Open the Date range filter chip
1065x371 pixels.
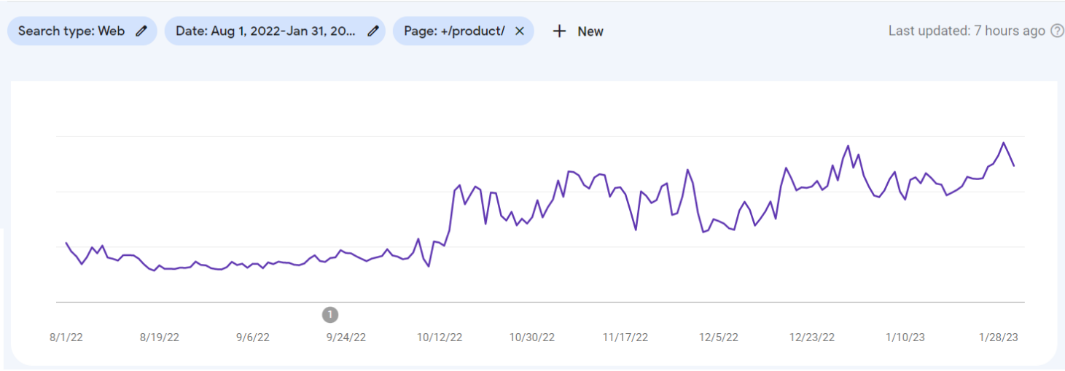tap(275, 31)
